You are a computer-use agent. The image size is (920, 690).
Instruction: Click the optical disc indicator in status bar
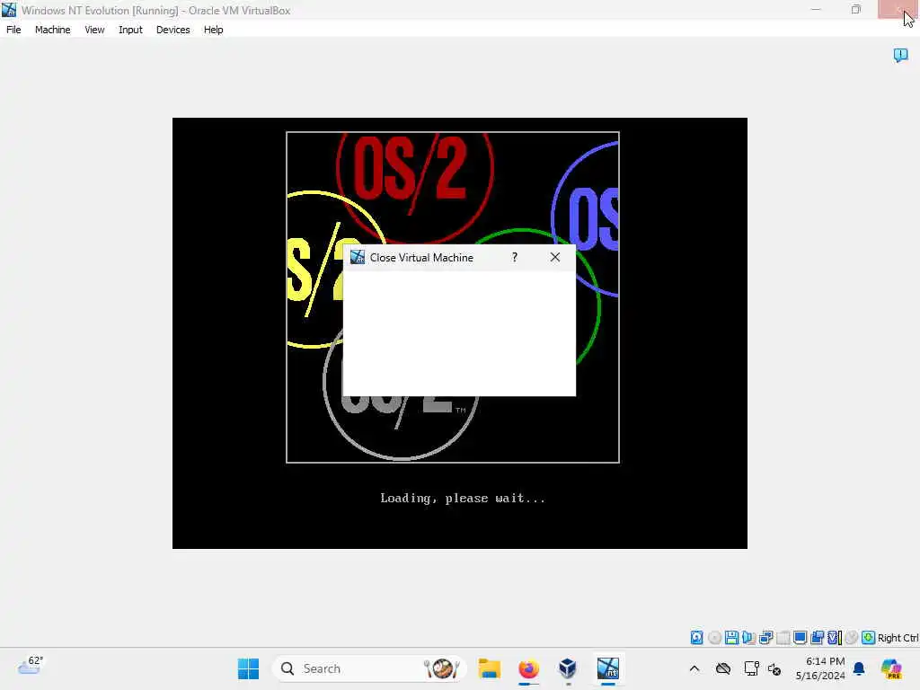[x=714, y=637]
